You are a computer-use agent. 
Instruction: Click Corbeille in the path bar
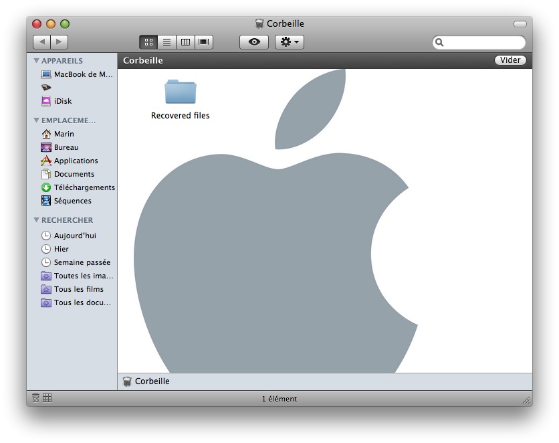tap(146, 381)
